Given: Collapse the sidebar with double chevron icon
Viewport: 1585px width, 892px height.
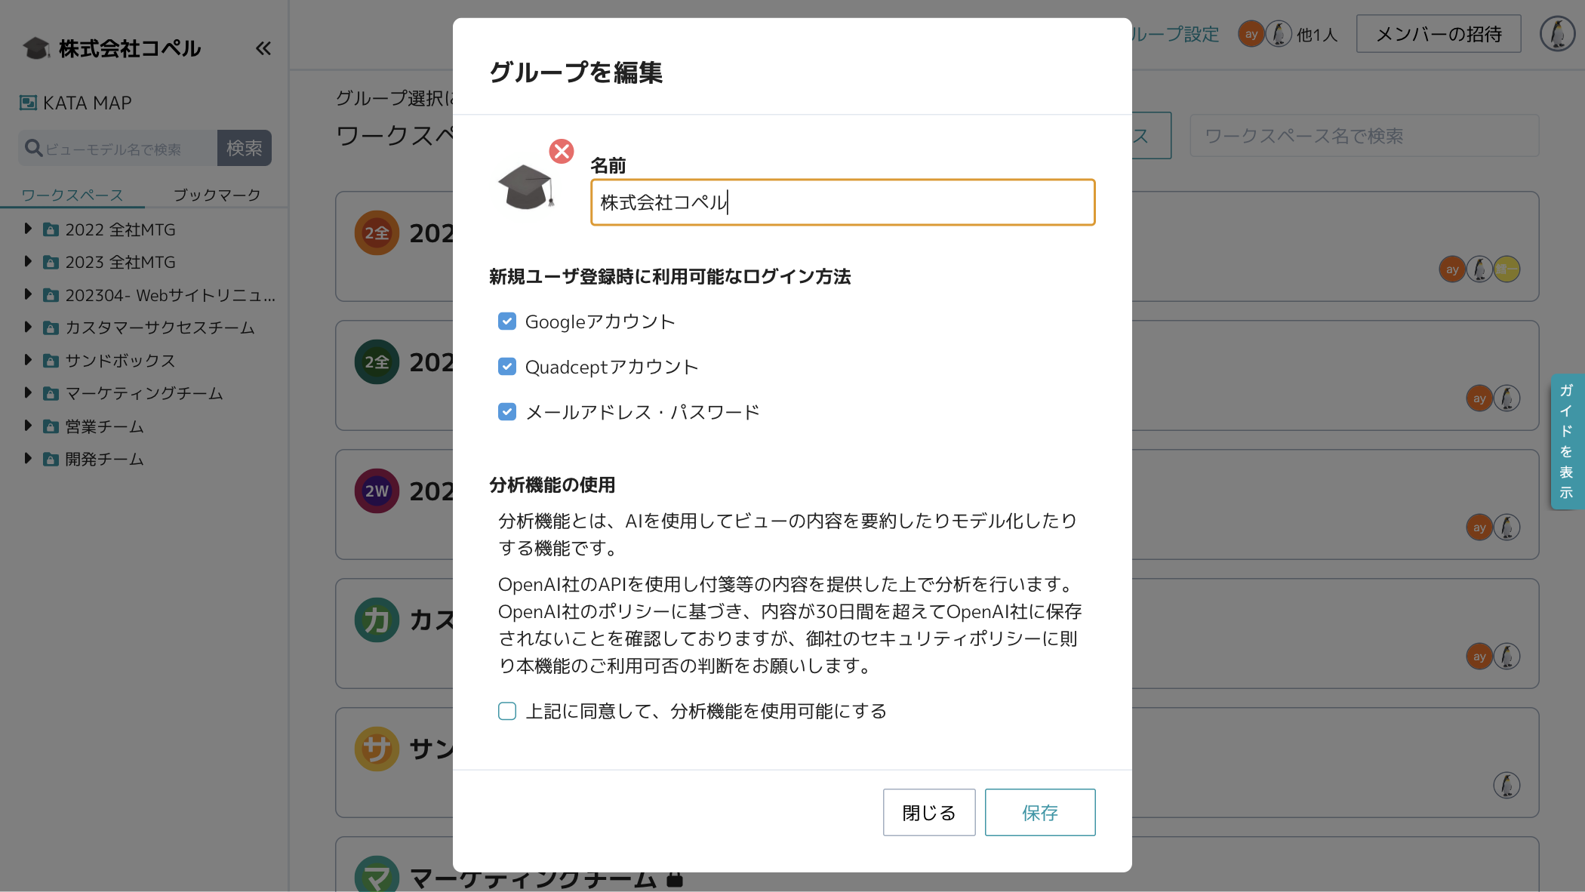Looking at the screenshot, I should [263, 48].
